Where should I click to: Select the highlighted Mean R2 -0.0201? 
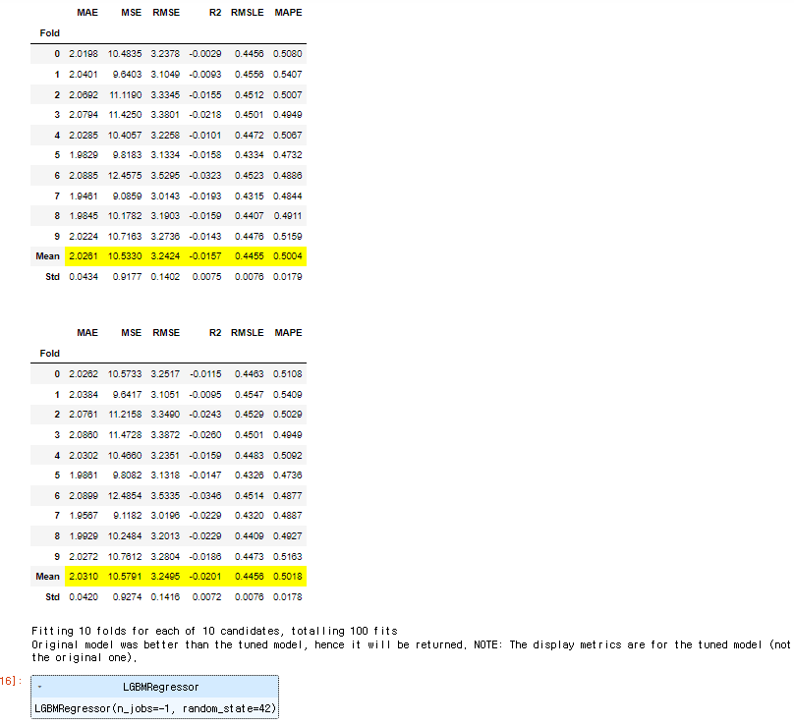coord(205,576)
